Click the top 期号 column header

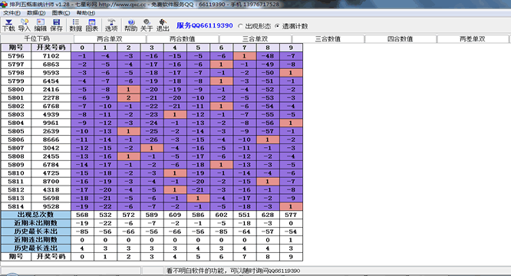[x=16, y=48]
